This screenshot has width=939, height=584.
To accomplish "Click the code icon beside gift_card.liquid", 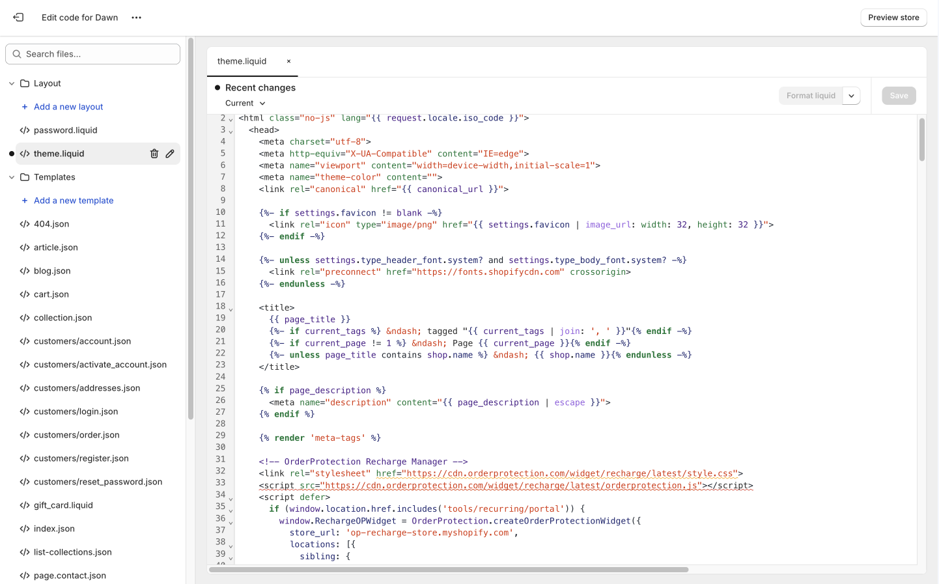I will coord(25,505).
